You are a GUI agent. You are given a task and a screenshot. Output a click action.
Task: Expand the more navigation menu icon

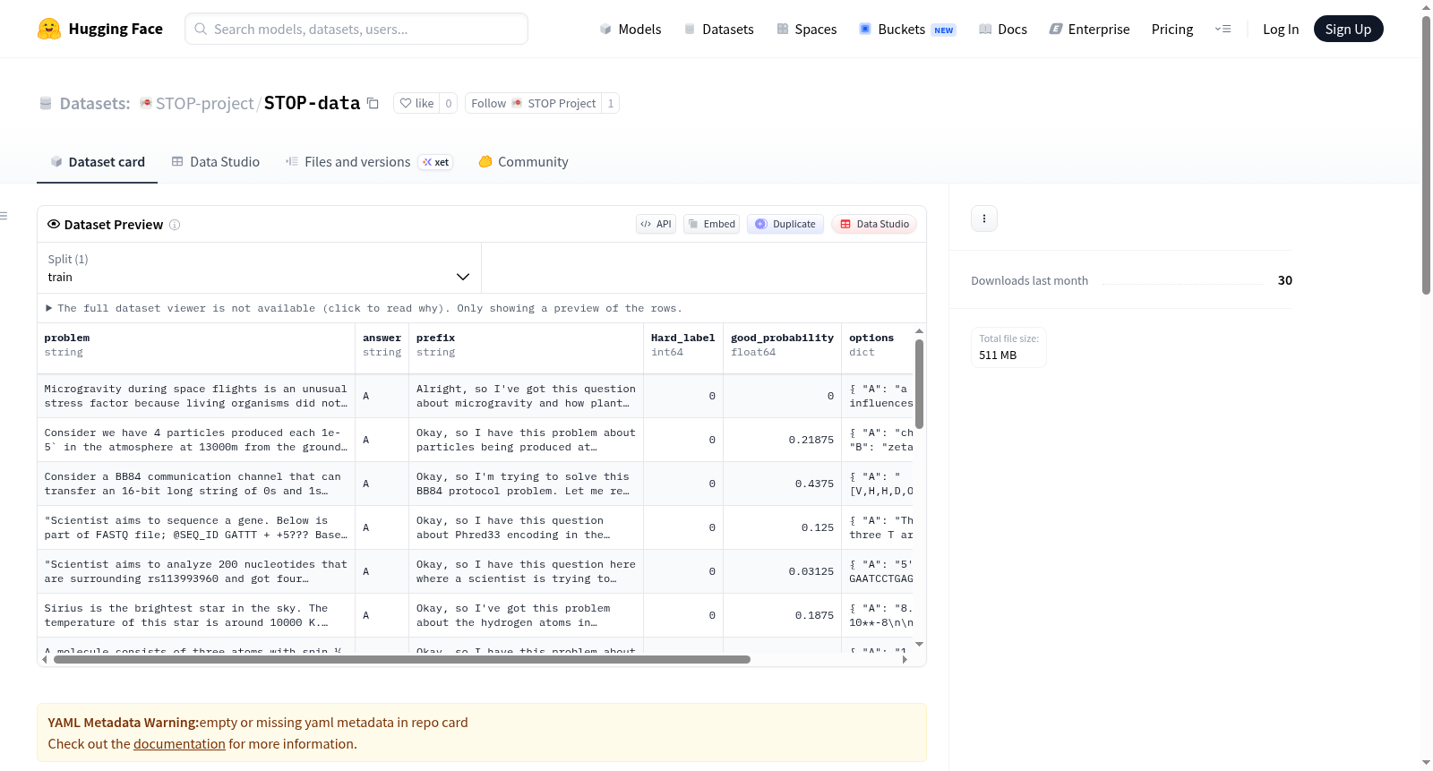point(1223,29)
